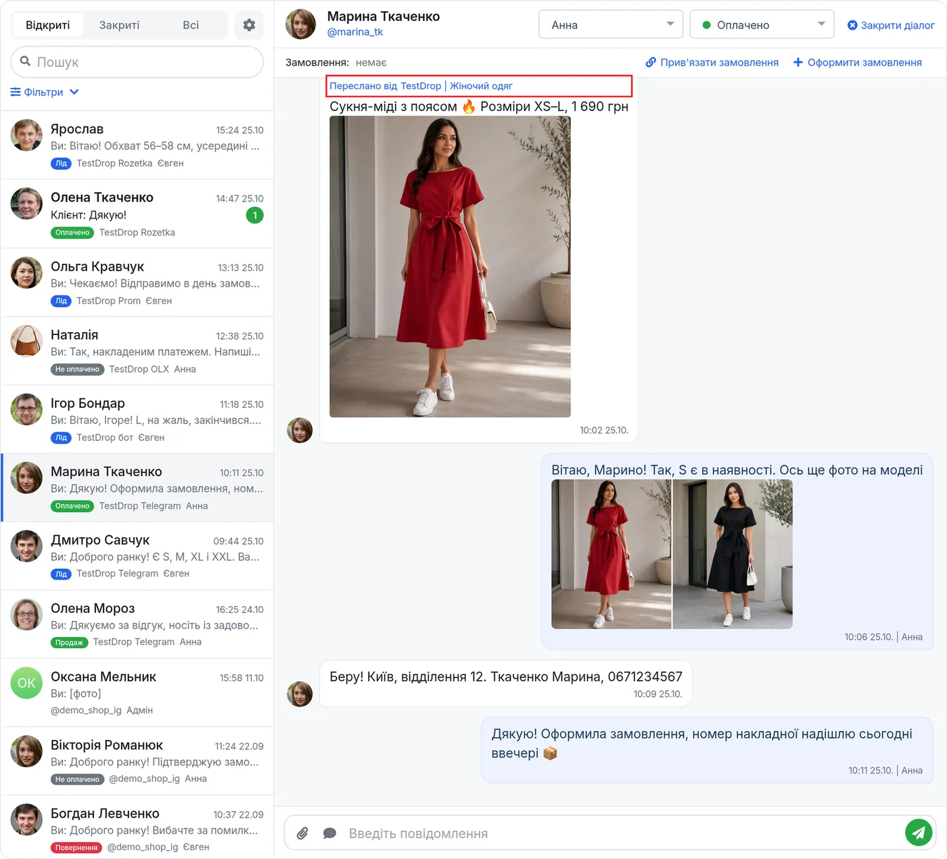Image resolution: width=947 pixels, height=859 pixels.
Task: Click the unread badge on Олена Ткаченко
Action: pyautogui.click(x=254, y=216)
